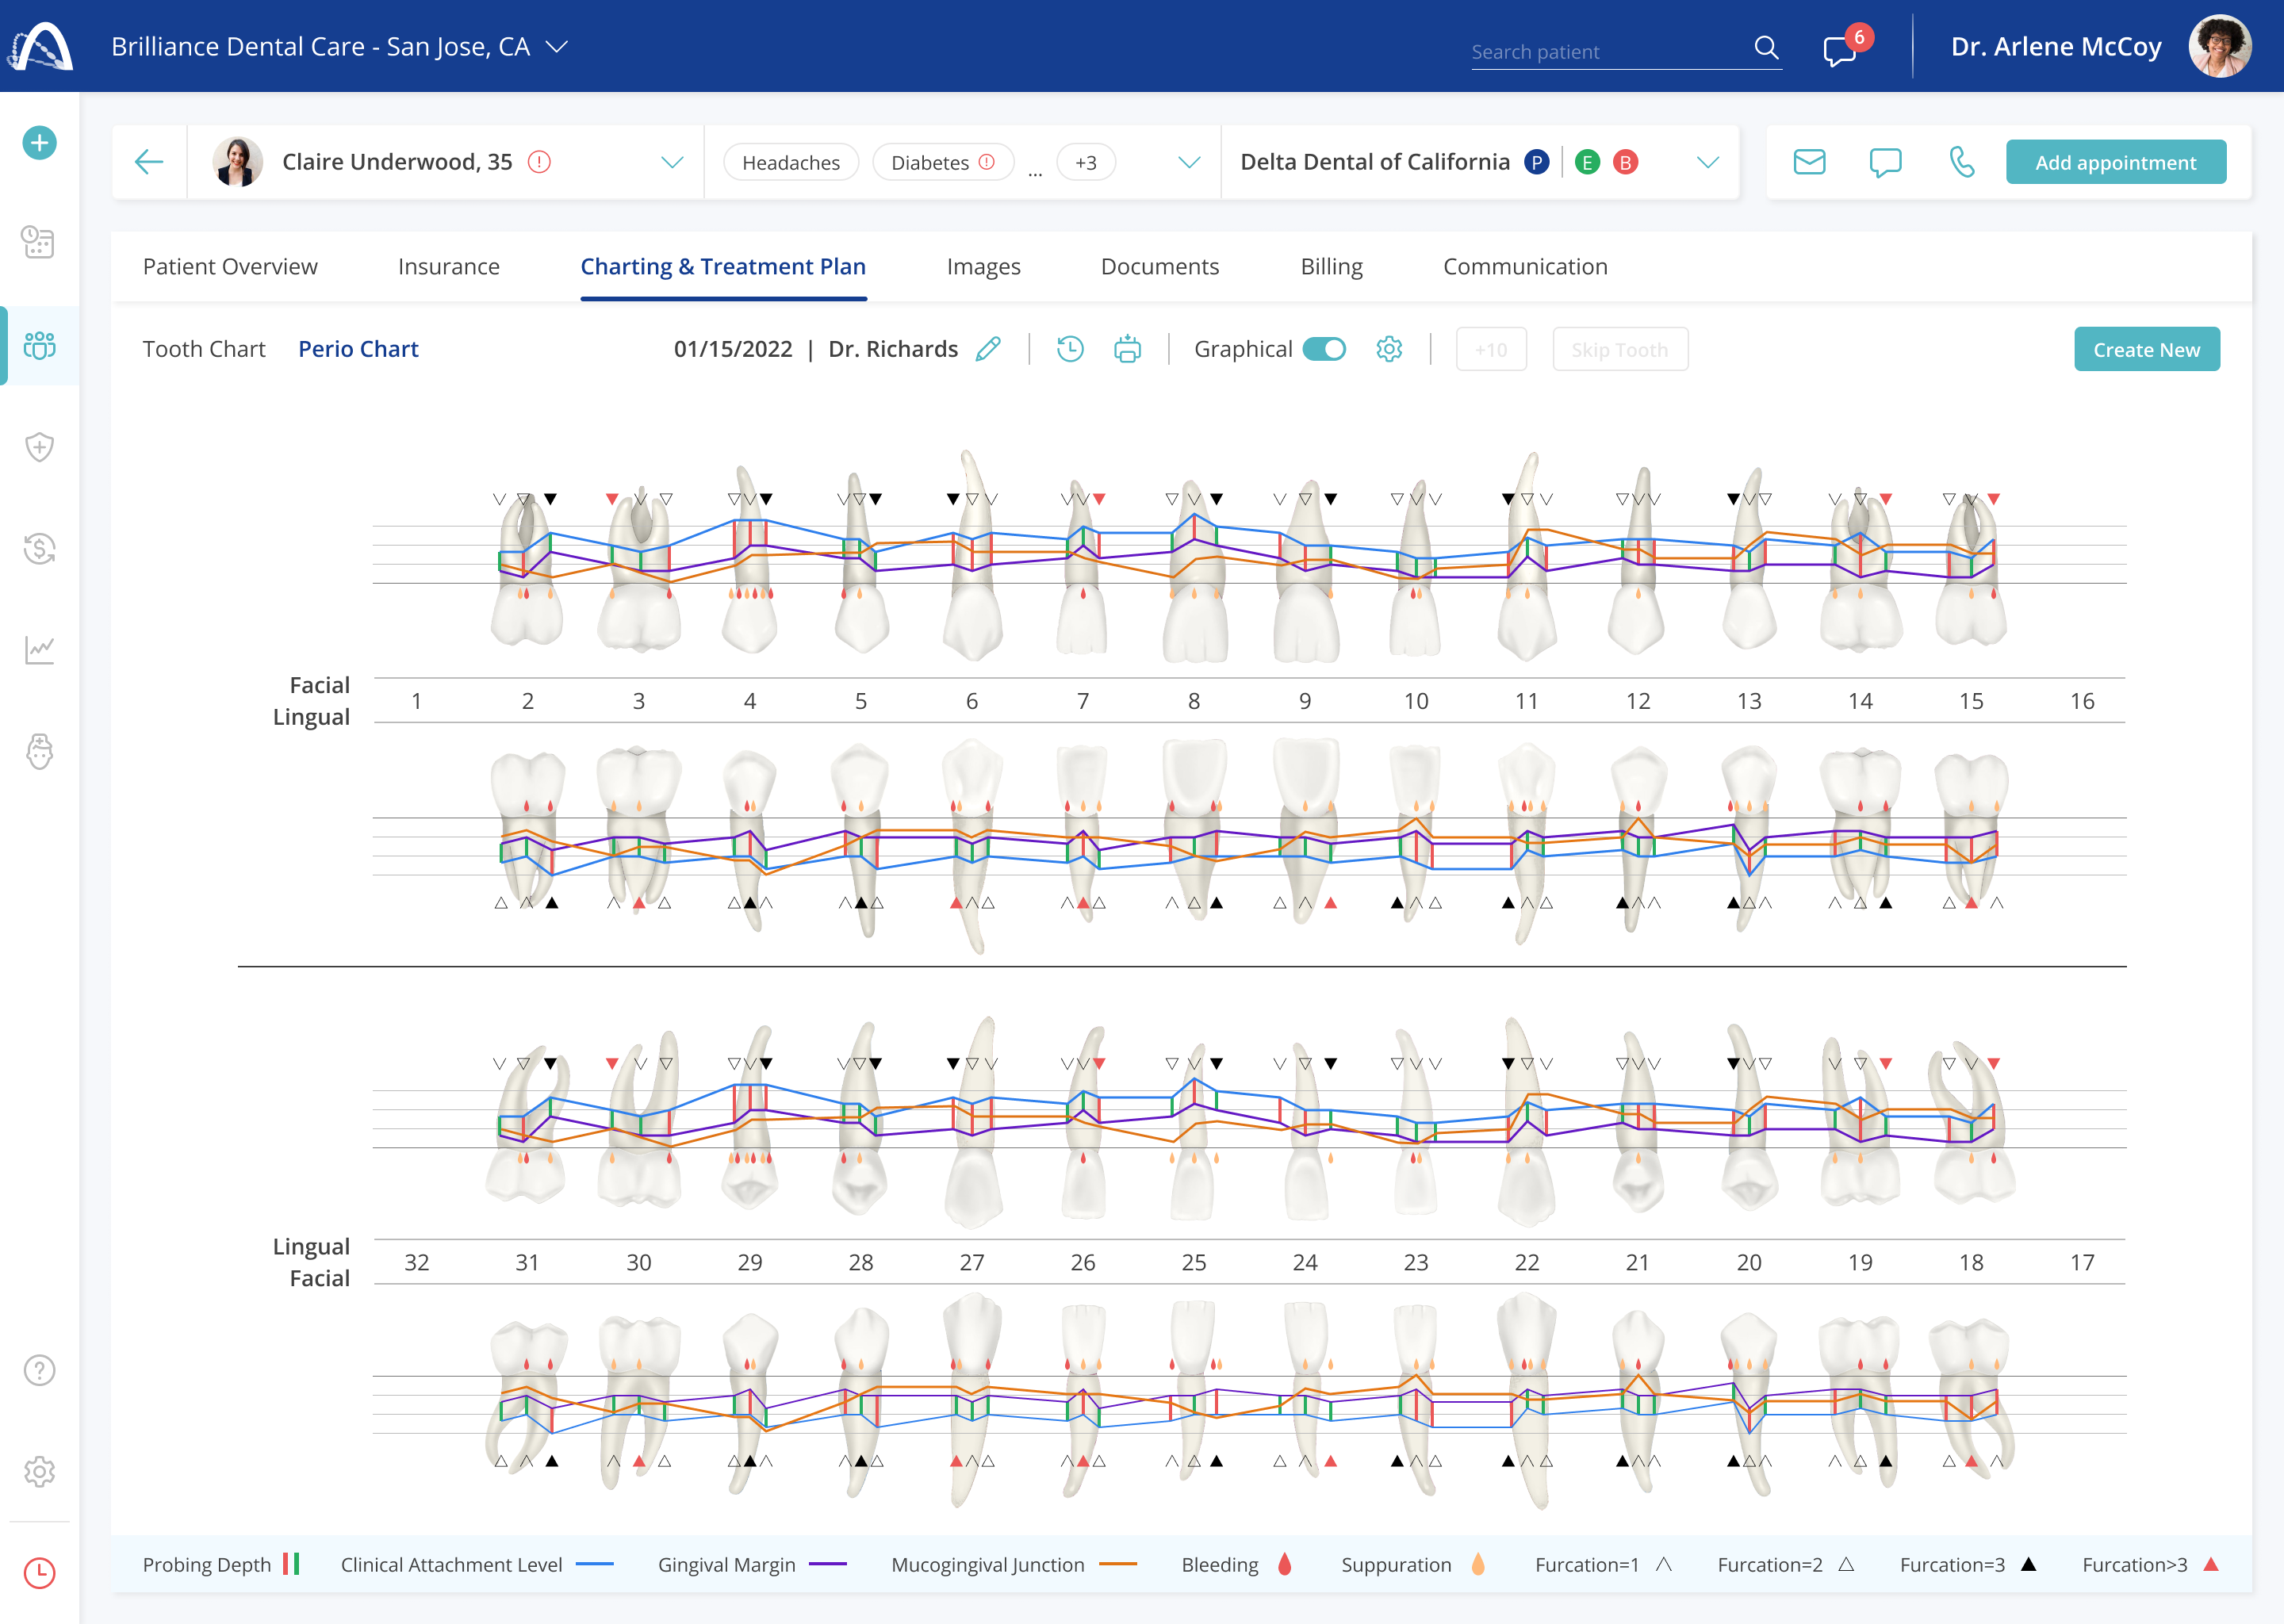Print the perio chart
This screenshot has width=2284, height=1624.
pyautogui.click(x=1127, y=349)
